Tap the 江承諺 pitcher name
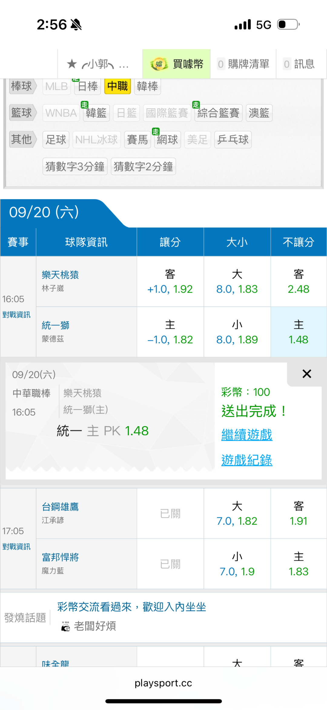The image size is (327, 710). tap(53, 520)
